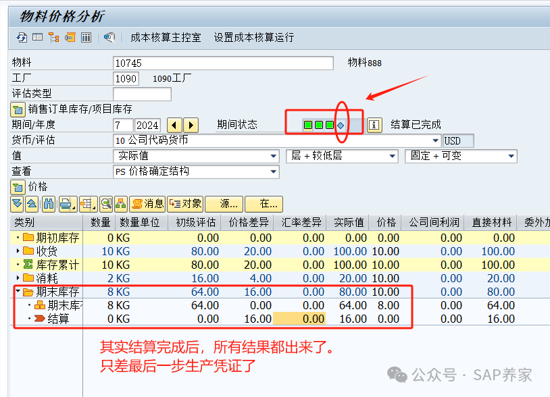Click the year field showing 2024
The image size is (550, 397).
[147, 125]
